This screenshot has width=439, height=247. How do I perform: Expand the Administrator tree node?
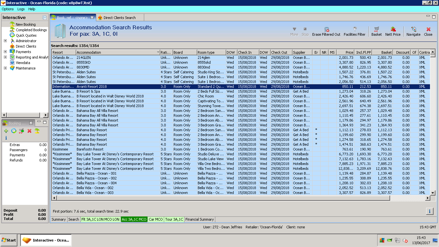(x=5, y=41)
